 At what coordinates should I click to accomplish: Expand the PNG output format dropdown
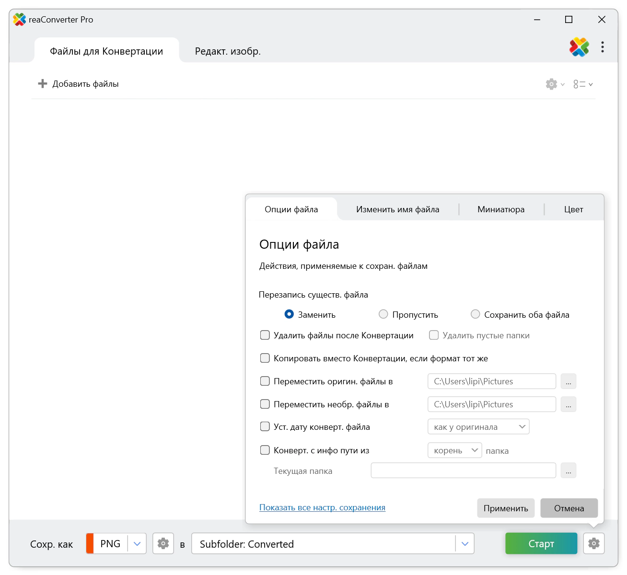coord(137,544)
